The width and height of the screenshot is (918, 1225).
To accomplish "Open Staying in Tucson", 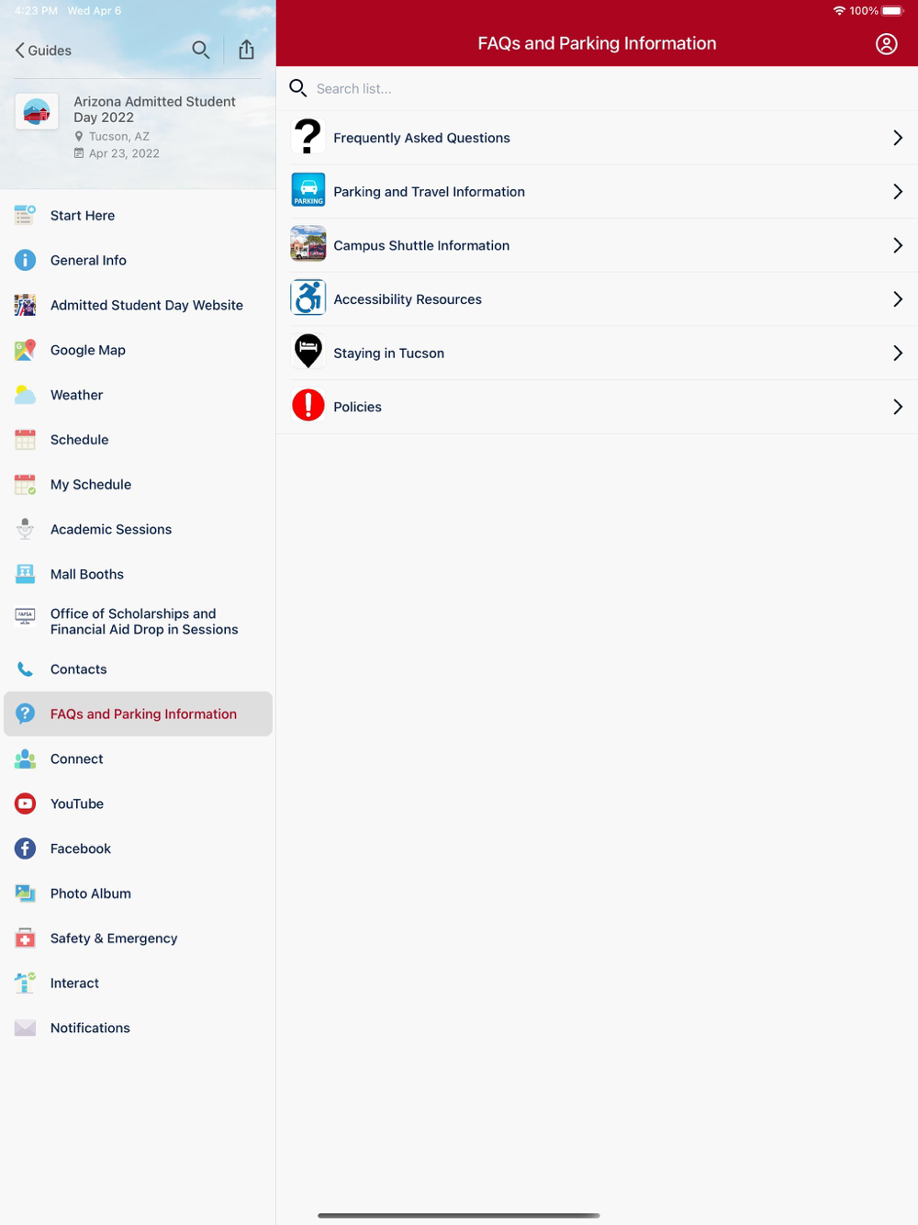I will point(597,353).
